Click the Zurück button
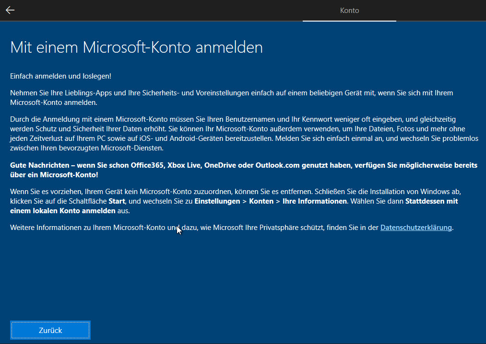Screen dimensions: 486x344 click(x=50, y=330)
